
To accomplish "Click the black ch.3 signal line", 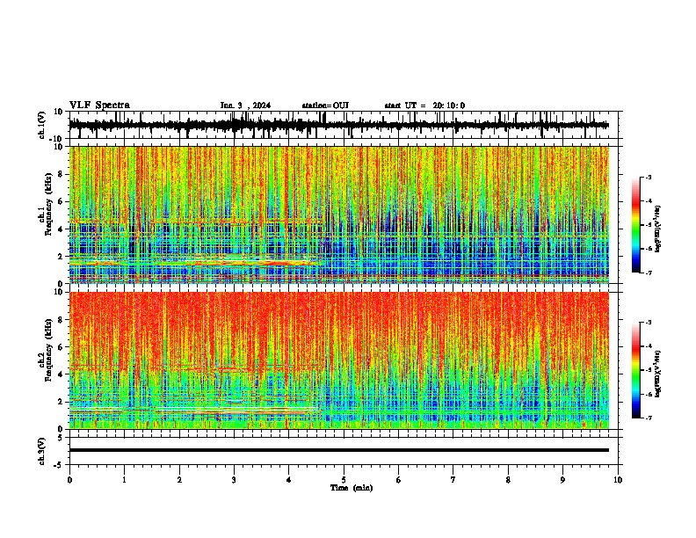I will click(x=339, y=450).
